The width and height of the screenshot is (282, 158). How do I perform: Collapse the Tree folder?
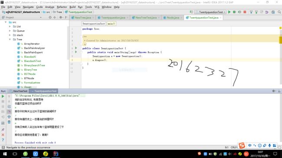click(10, 39)
